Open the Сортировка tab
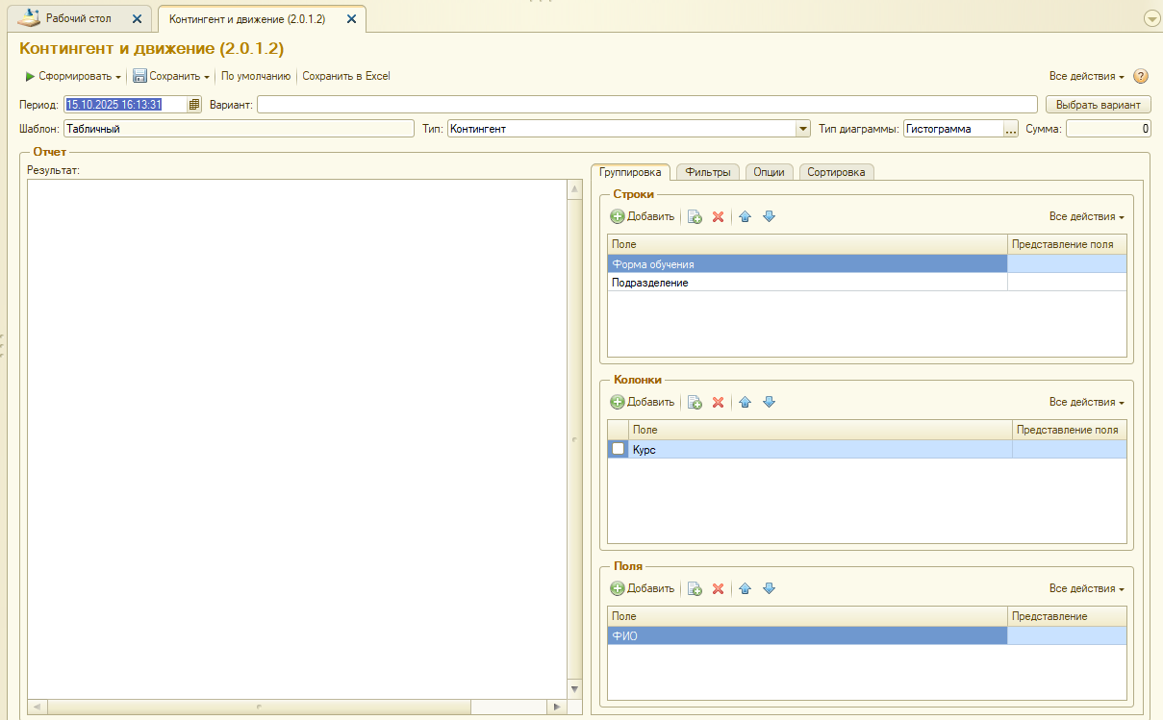 click(x=836, y=172)
